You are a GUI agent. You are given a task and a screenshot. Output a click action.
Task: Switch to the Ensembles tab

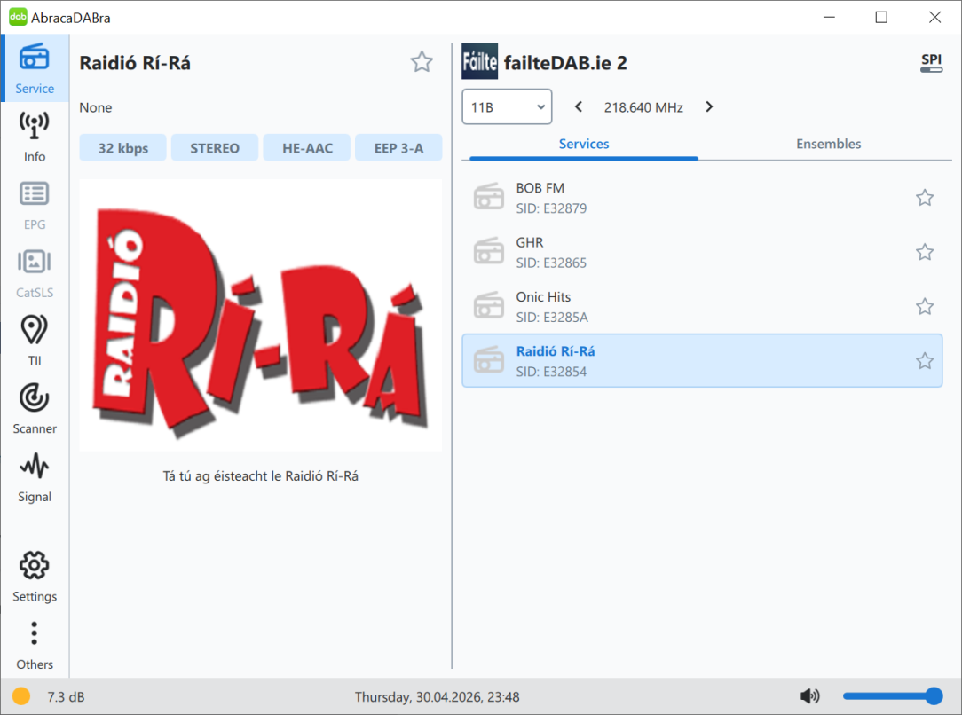click(x=828, y=144)
